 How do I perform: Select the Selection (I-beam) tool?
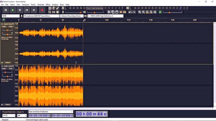click(x=50, y=8)
